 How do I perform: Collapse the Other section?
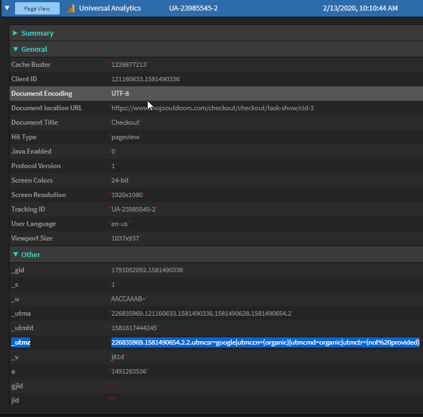coord(16,254)
